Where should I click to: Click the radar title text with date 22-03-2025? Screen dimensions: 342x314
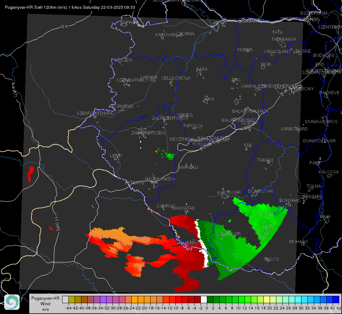click(70, 7)
